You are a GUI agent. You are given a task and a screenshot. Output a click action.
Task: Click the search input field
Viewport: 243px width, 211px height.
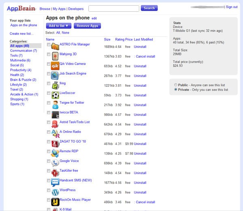pos(113,8)
